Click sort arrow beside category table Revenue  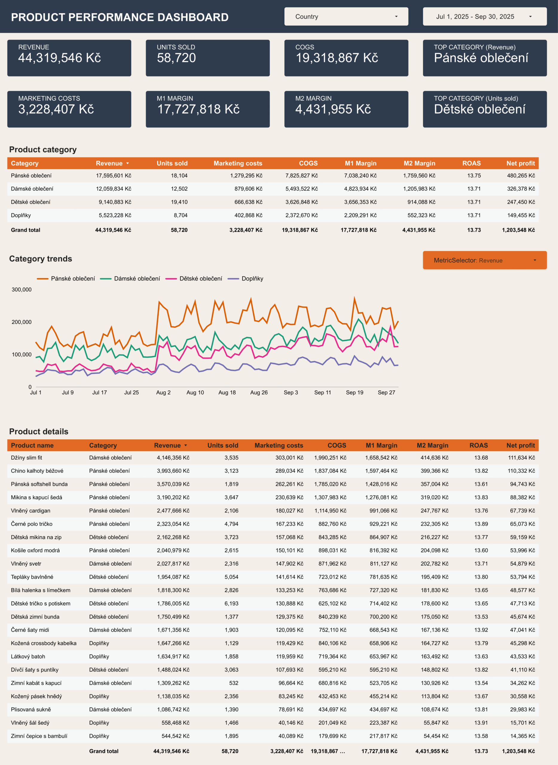pyautogui.click(x=128, y=163)
